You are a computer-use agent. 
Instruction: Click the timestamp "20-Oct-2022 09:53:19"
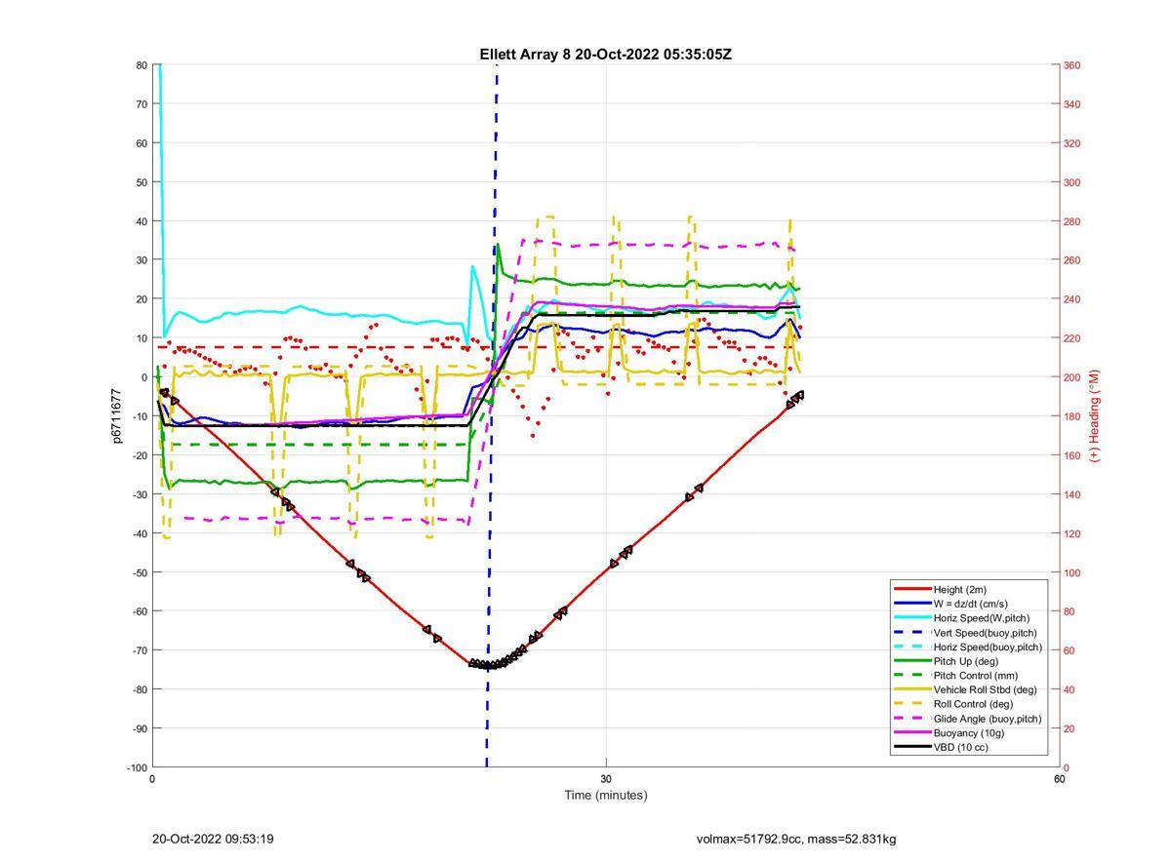click(x=213, y=839)
